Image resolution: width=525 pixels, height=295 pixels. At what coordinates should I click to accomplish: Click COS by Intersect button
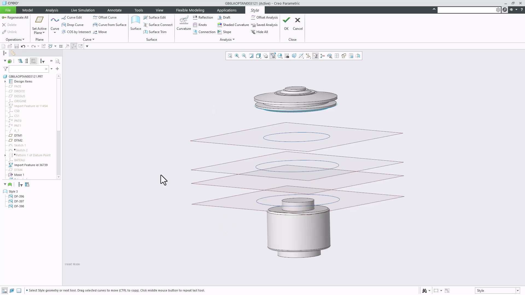(x=76, y=32)
